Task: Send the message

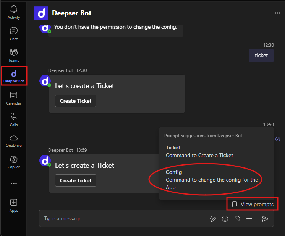Action: click(265, 218)
